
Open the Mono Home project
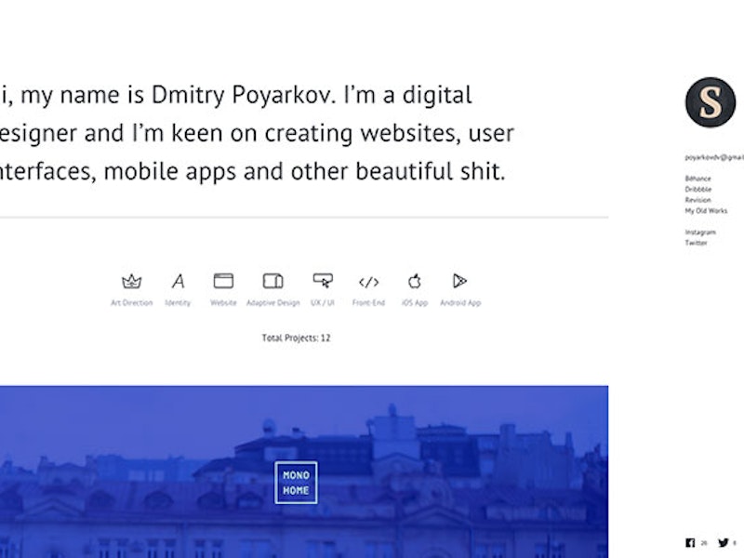[296, 482]
